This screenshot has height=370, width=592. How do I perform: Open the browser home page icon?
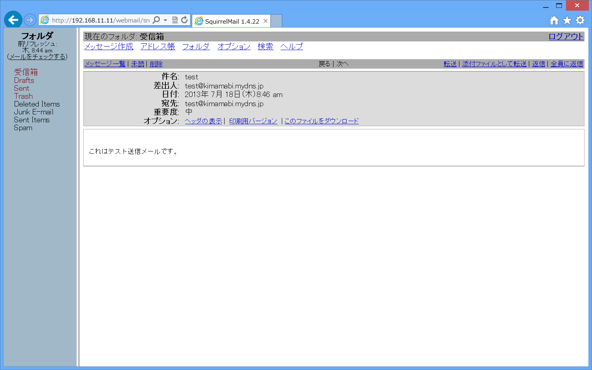[x=554, y=21]
